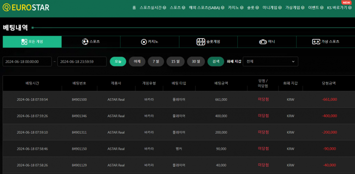The image size is (355, 174).
Task: Click bet number 84901500
Action: [x=79, y=100]
